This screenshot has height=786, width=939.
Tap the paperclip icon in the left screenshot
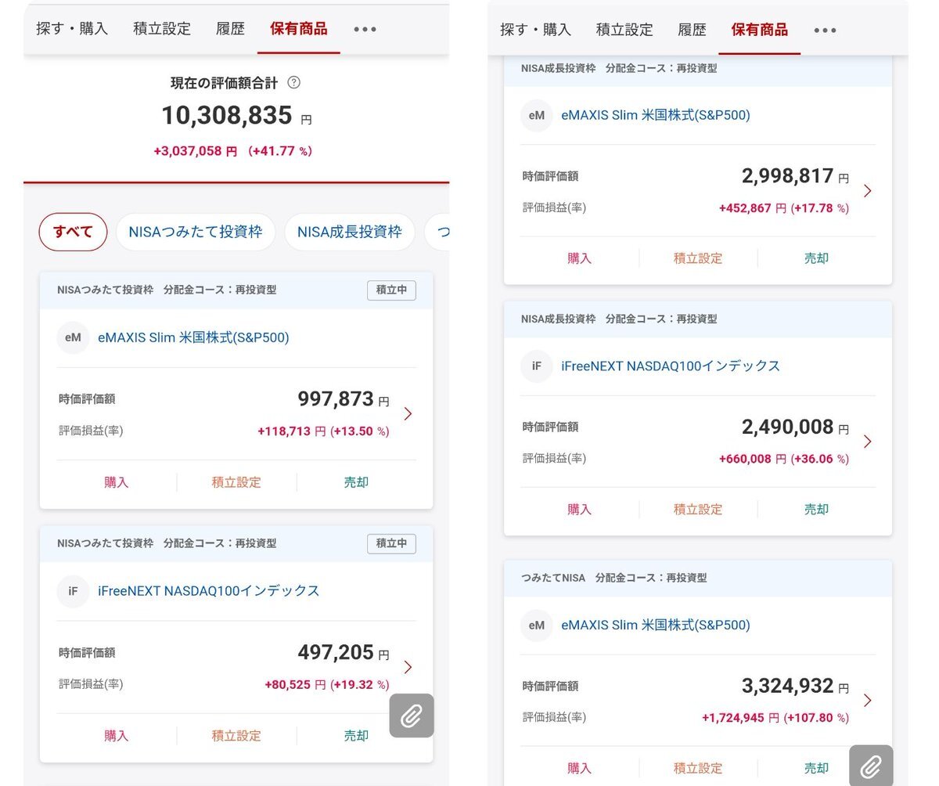coord(412,716)
